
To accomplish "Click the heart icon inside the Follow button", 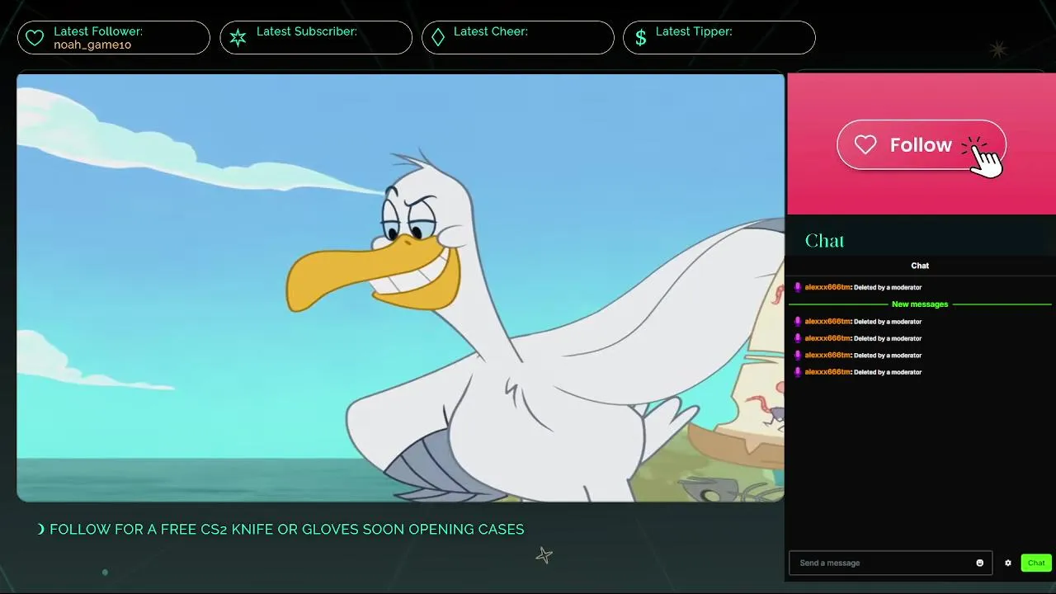I will coord(865,145).
